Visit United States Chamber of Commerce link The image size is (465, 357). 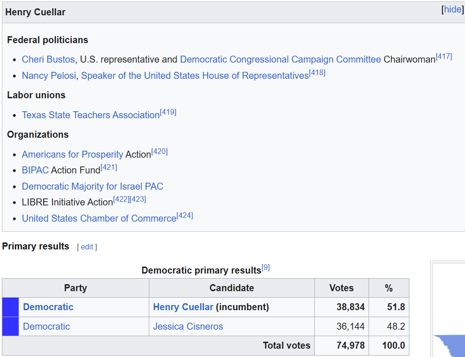pos(99,218)
